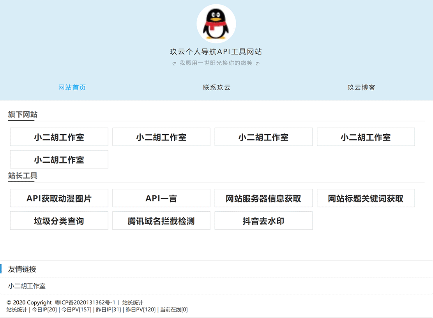Open 网站标题关键词获取 tool
The height and width of the screenshot is (318, 433).
pyautogui.click(x=366, y=198)
